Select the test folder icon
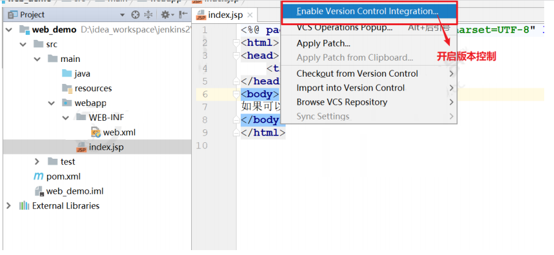Image resolution: width=554 pixels, height=255 pixels. pyautogui.click(x=52, y=161)
